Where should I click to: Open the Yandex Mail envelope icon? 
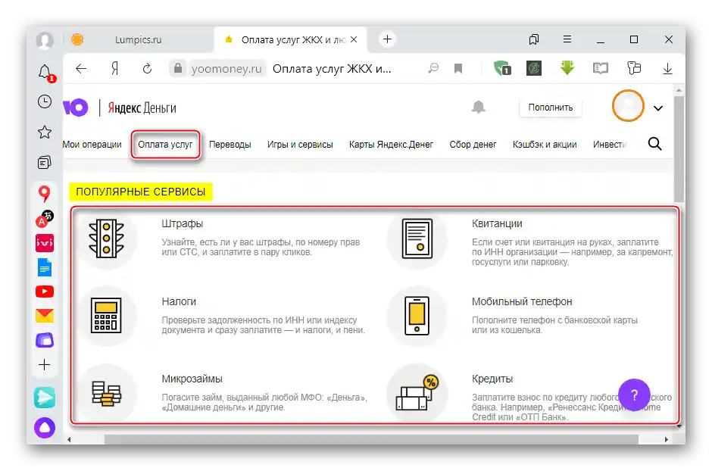[45, 315]
